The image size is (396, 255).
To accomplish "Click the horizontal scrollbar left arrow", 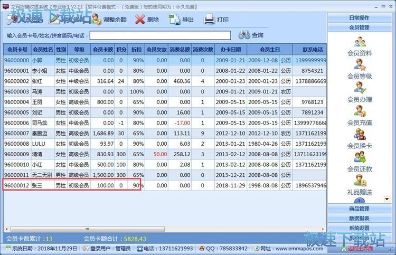I will (x=6, y=229).
